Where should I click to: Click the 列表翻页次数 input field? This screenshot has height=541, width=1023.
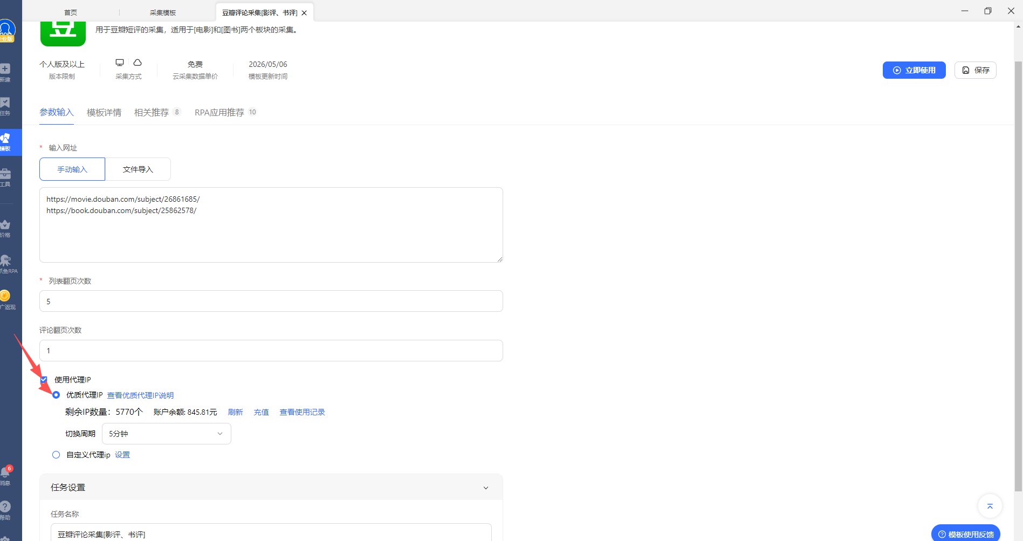[x=271, y=301]
